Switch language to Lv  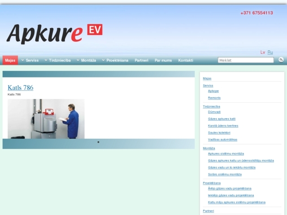tap(263, 52)
